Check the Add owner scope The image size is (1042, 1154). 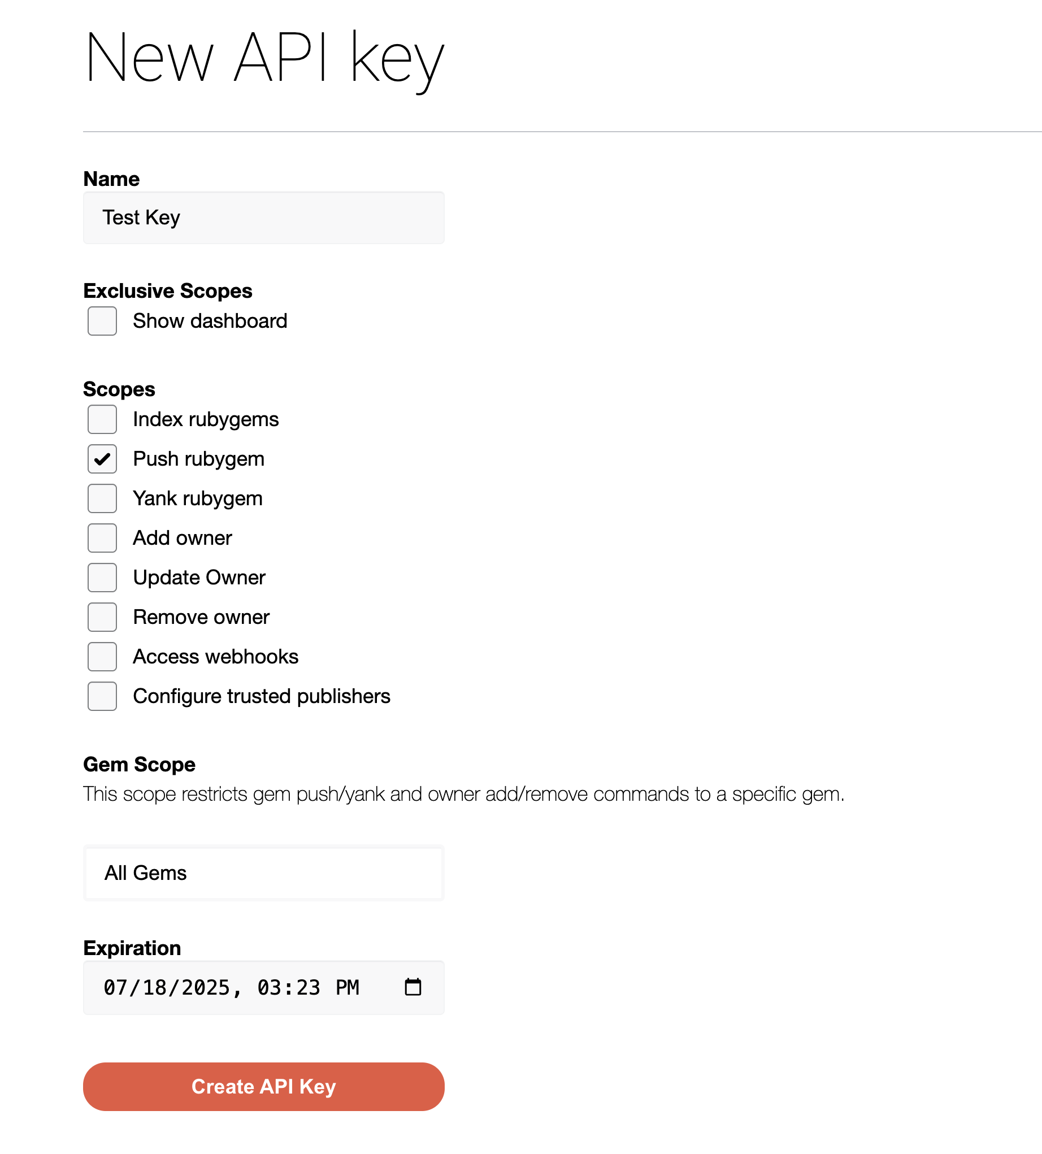coord(102,537)
